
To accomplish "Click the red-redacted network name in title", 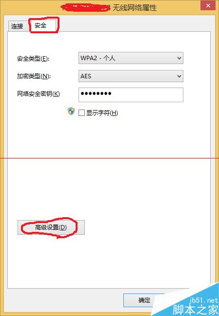I will pyautogui.click(x=86, y=8).
